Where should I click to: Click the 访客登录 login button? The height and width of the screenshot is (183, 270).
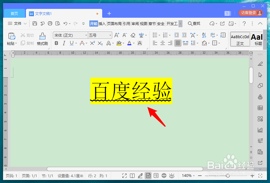click(x=251, y=13)
